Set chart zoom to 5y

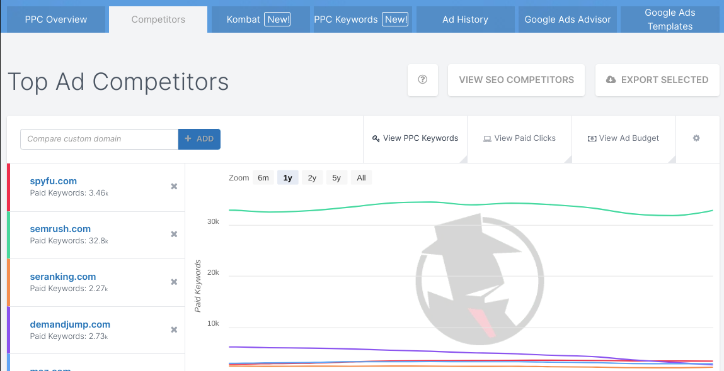(x=336, y=177)
